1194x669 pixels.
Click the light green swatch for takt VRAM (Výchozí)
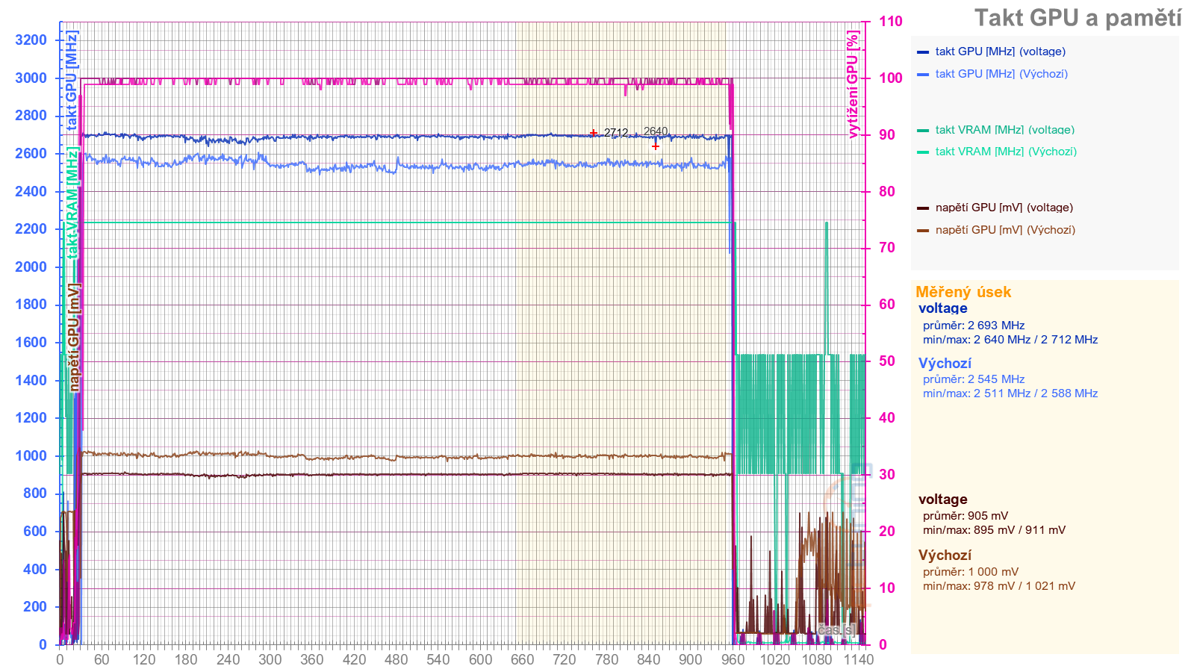pyautogui.click(x=923, y=152)
